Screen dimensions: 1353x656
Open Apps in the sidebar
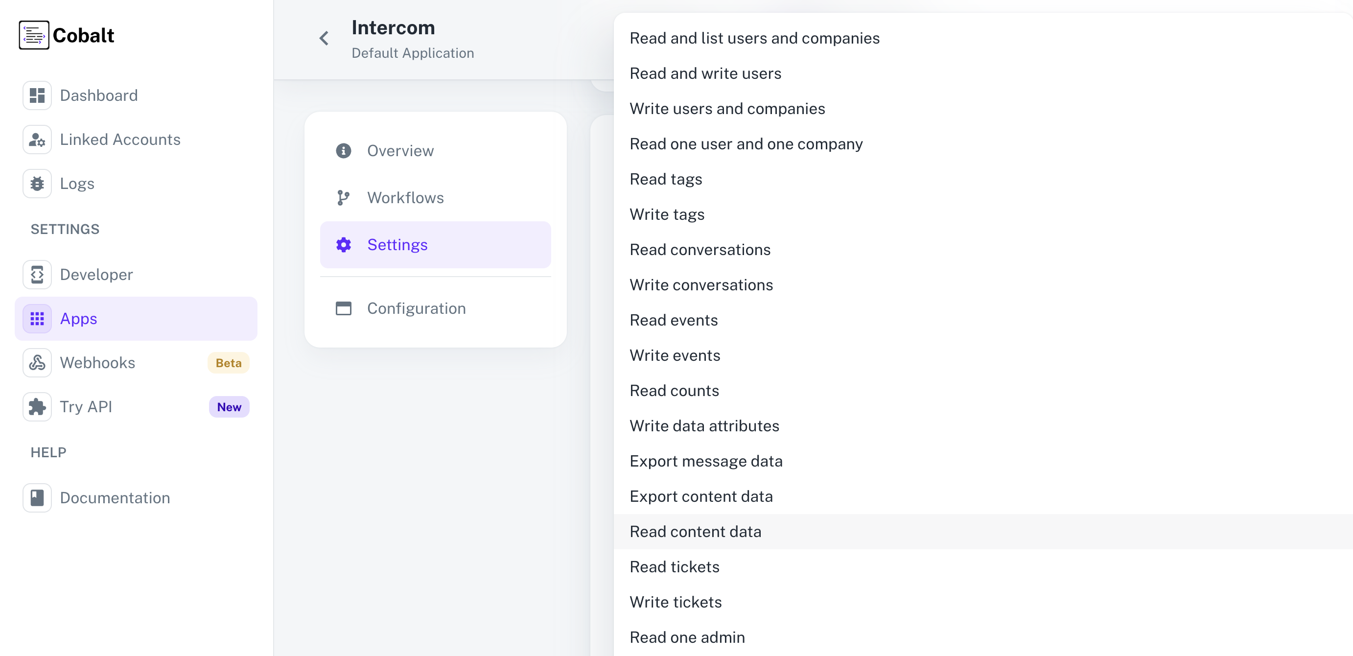click(x=78, y=318)
